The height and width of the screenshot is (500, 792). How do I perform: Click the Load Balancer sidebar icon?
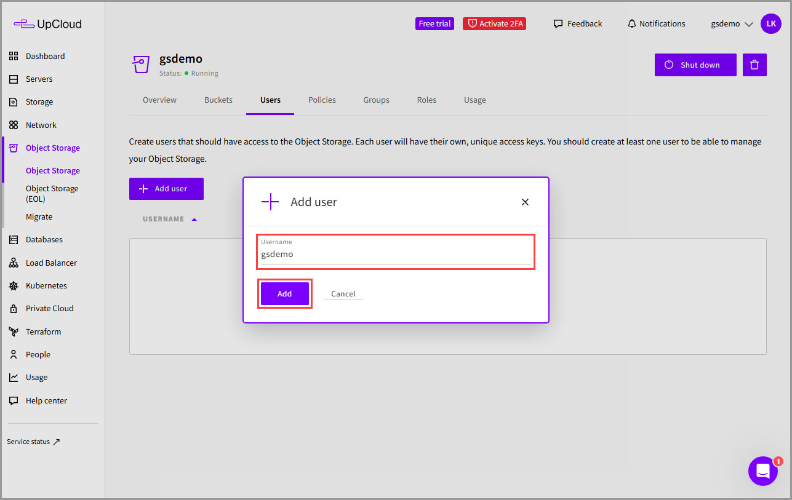(x=14, y=263)
